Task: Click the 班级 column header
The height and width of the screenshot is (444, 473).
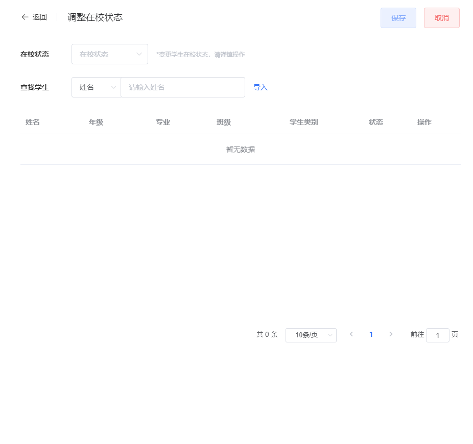Action: point(222,122)
